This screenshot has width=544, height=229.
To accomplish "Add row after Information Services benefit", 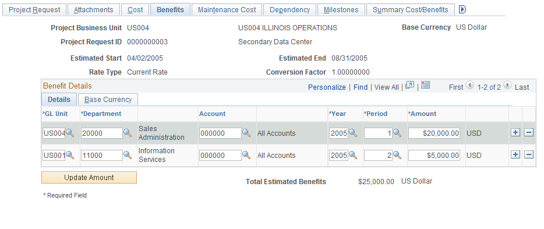I will [515, 155].
